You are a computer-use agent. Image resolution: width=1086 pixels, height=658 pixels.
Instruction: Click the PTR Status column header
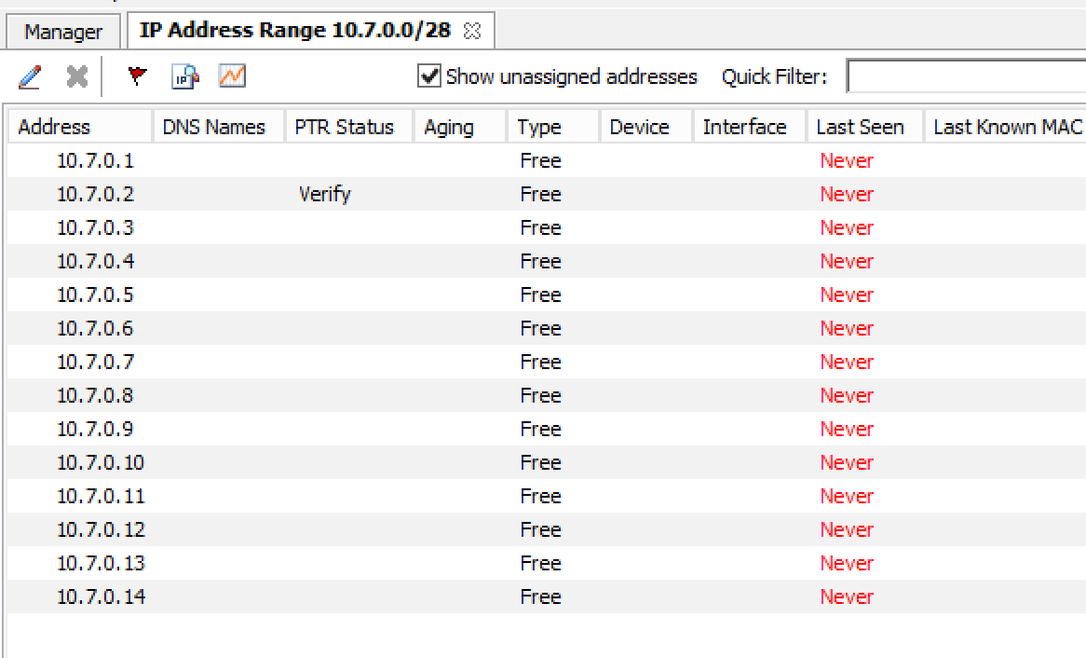coord(344,127)
